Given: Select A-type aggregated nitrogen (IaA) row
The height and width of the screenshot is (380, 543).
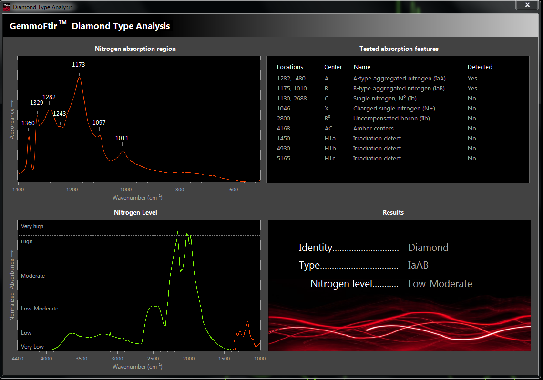Looking at the screenshot, I should (x=377, y=79).
